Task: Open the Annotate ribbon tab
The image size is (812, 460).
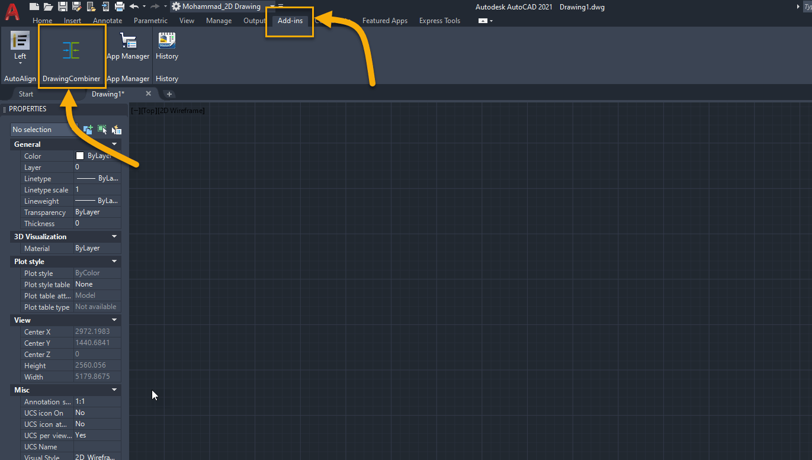Action: coord(107,21)
